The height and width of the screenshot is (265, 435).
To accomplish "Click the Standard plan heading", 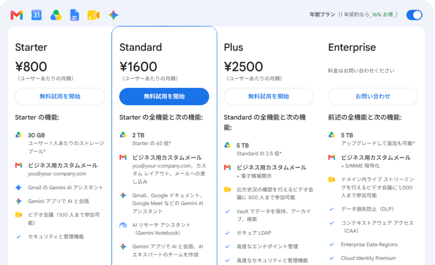I will click(x=141, y=48).
